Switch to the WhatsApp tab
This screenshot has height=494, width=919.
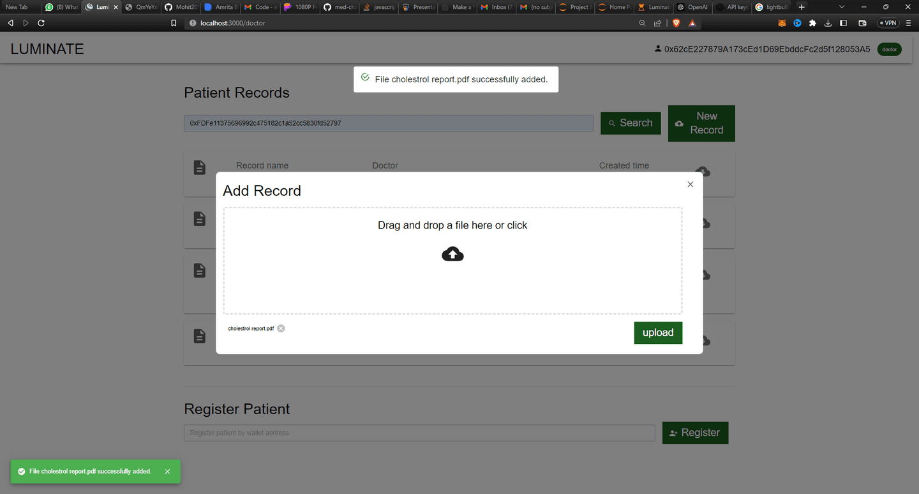click(x=61, y=7)
